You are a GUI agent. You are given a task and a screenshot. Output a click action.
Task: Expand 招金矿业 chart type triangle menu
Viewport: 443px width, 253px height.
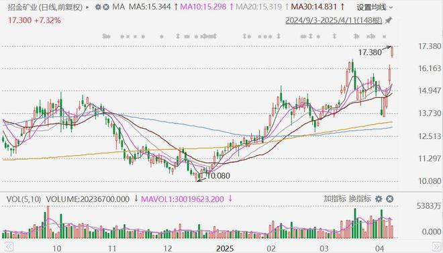point(87,7)
